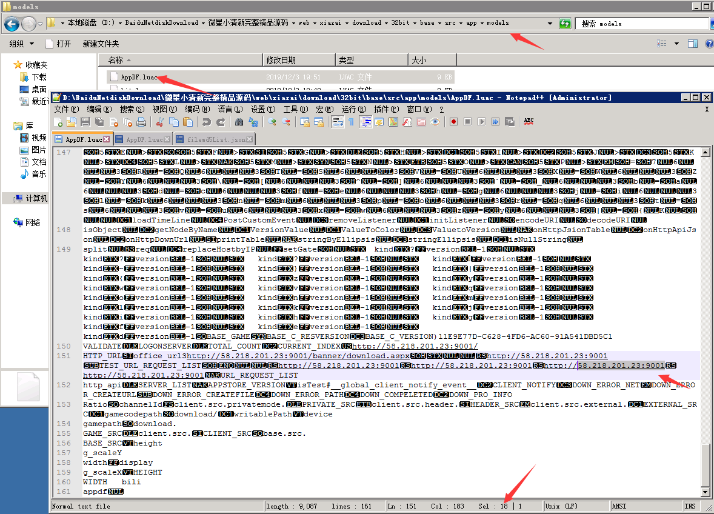Click the editor's vertical scrollbar track
Viewport: 714px width, 514px height.
pyautogui.click(x=704, y=303)
